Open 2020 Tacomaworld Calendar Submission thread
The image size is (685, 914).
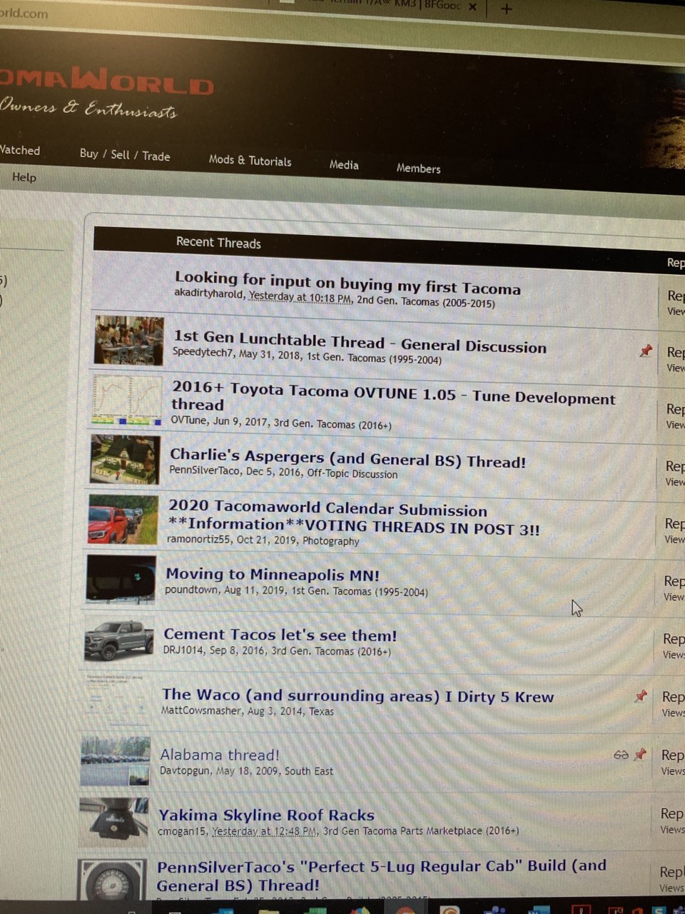pos(353,518)
